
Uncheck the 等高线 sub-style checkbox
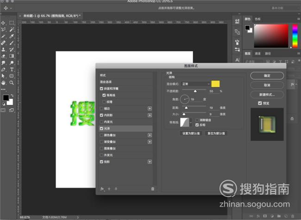[x=104, y=95]
